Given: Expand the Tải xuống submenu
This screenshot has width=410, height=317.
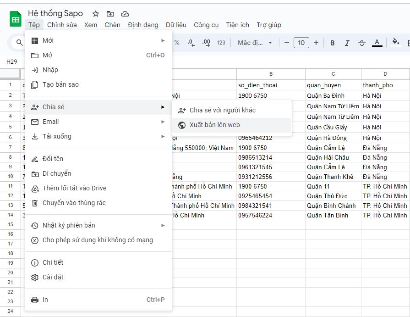Looking at the screenshot, I should click(x=98, y=136).
